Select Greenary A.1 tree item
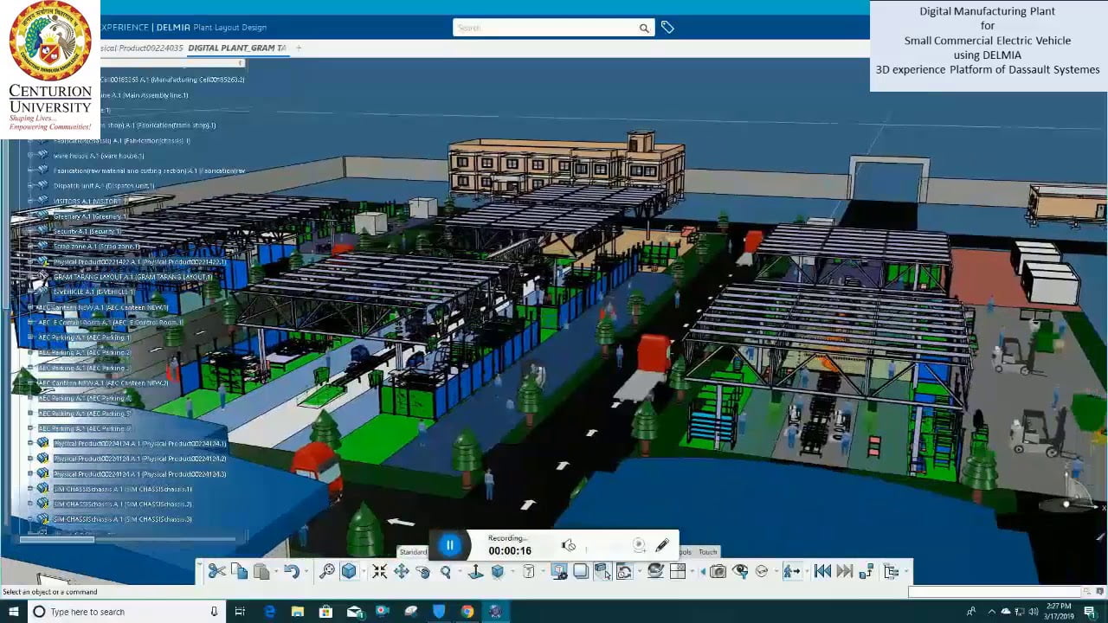The height and width of the screenshot is (623, 1108). coord(91,216)
